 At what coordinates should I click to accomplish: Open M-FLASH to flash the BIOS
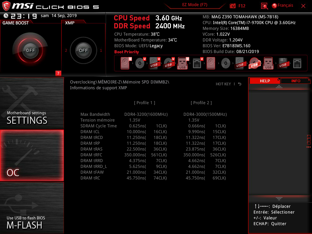(32, 208)
